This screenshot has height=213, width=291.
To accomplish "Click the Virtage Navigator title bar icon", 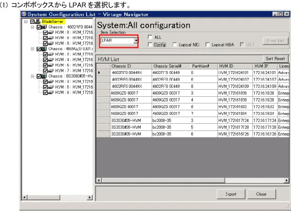I will click(x=24, y=14).
